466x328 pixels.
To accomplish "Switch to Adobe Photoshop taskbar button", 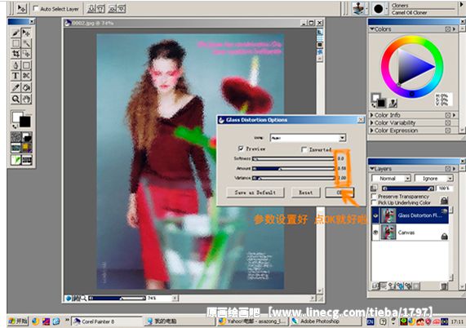I will pyautogui.click(x=325, y=321).
